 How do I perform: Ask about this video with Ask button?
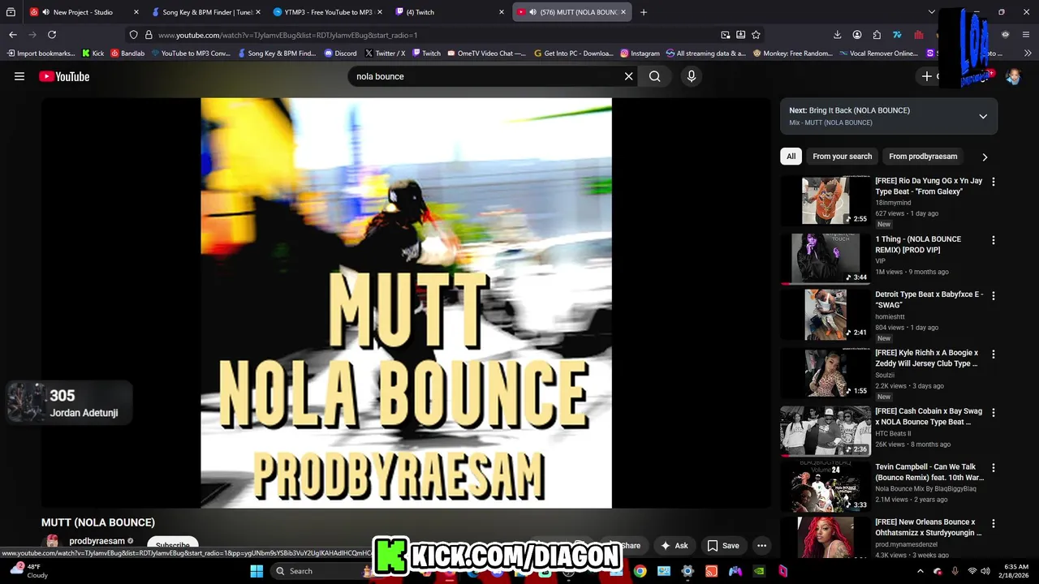tap(674, 546)
